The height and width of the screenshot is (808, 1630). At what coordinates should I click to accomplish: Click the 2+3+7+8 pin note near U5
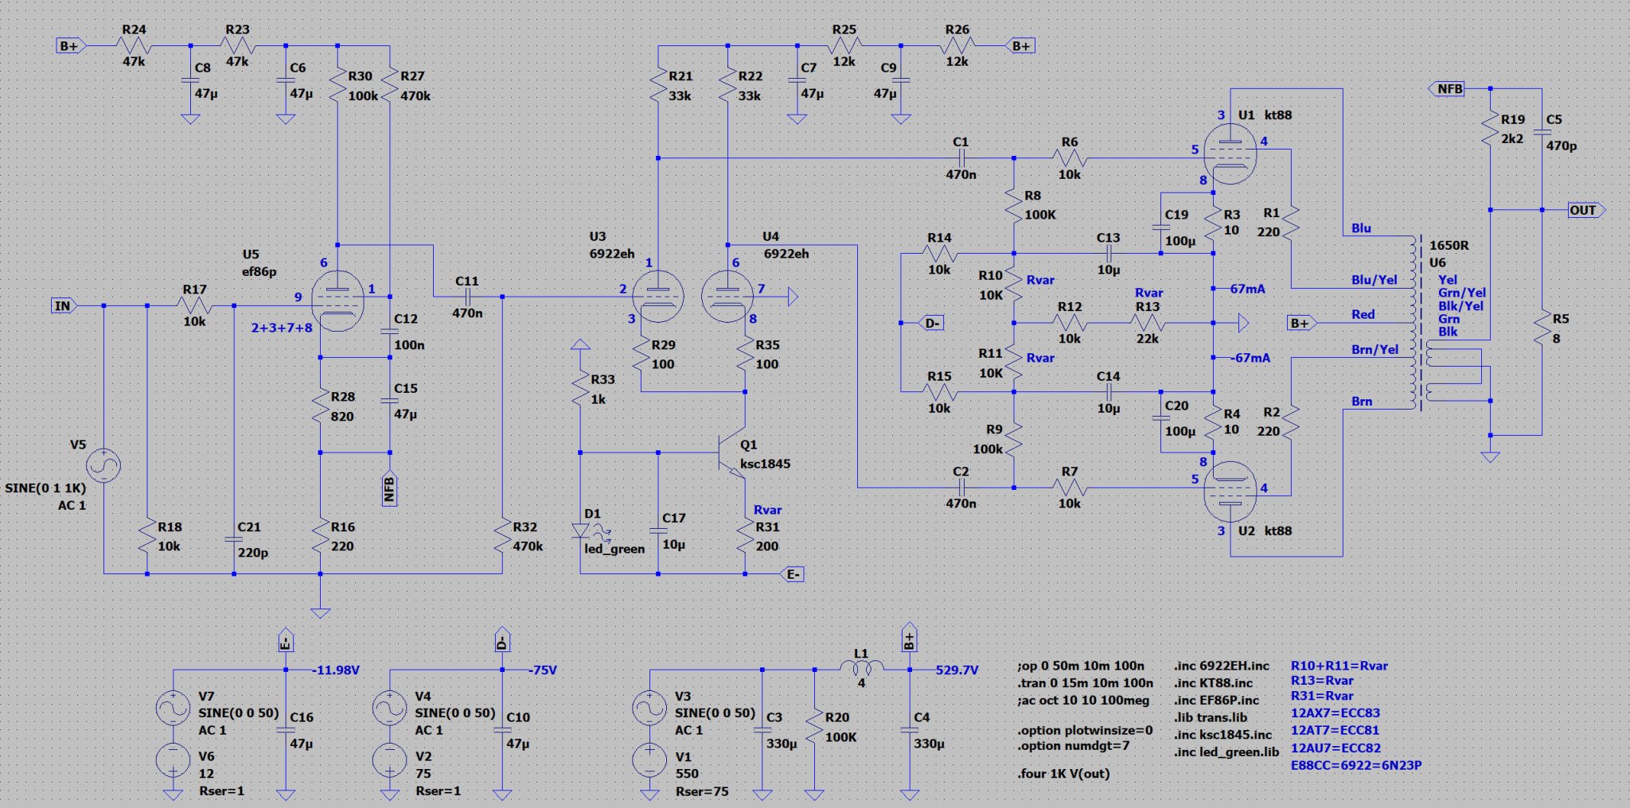[282, 327]
